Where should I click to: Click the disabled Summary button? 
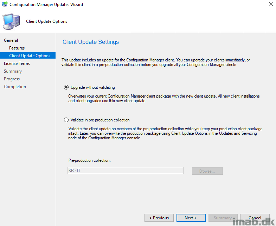pos(223,218)
